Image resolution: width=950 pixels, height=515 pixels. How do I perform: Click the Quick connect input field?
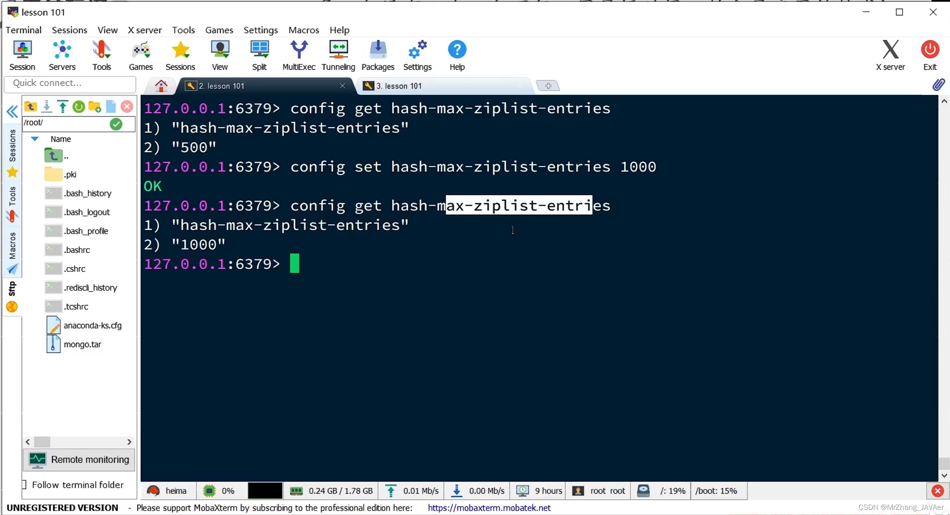(x=70, y=83)
